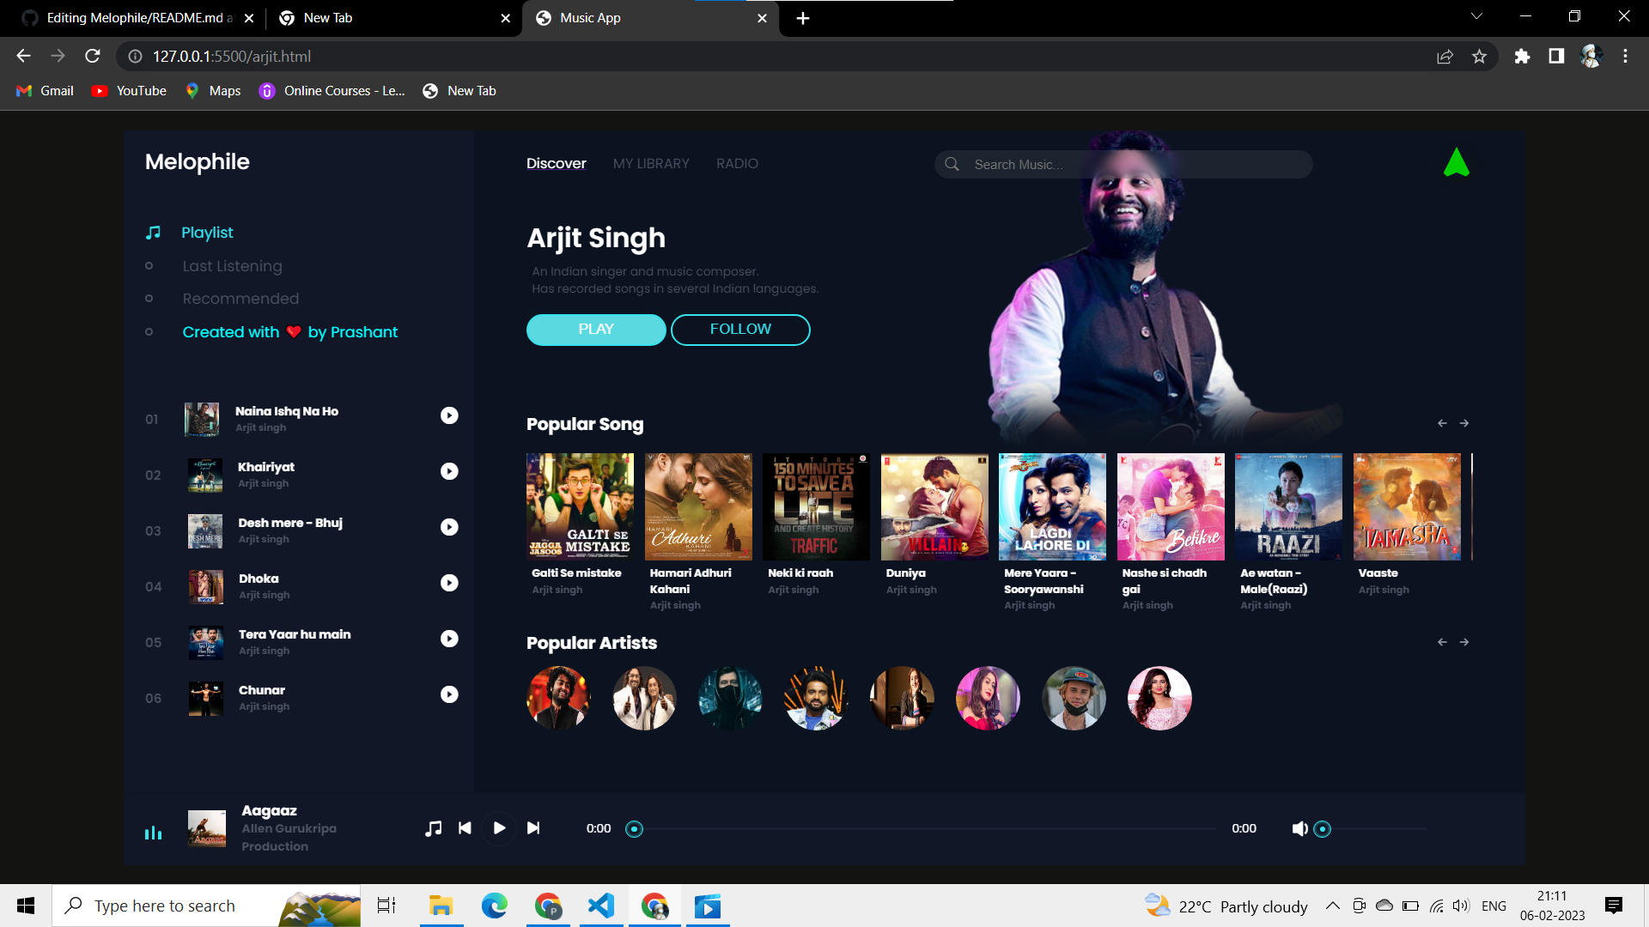The image size is (1649, 927).
Task: Click the PLAY button under artist description
Action: pyautogui.click(x=596, y=329)
